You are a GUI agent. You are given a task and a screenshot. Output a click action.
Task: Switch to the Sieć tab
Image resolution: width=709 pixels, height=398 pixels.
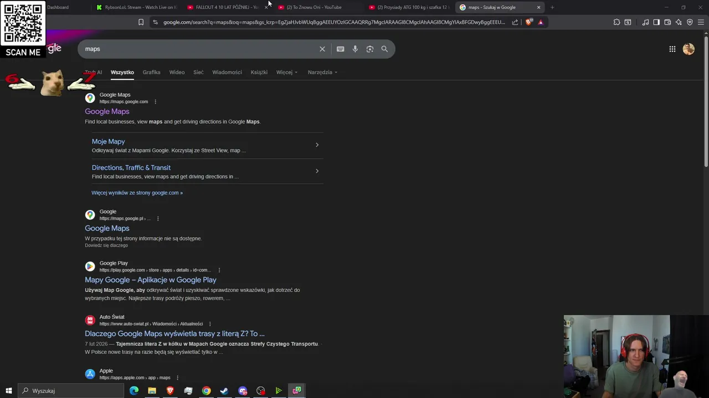tap(198, 72)
